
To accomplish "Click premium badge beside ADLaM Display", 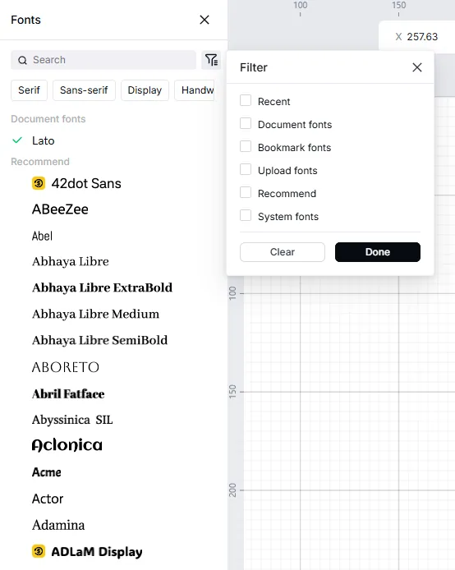I will [x=39, y=551].
